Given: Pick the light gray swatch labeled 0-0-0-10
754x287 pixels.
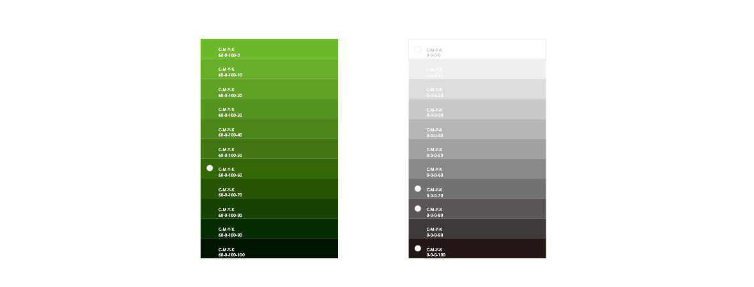Looking at the screenshot, I should 477,69.
